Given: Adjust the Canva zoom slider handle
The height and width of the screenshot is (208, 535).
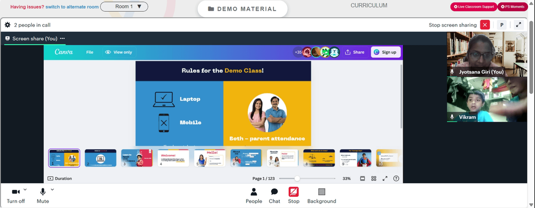Looking at the screenshot, I should 297,179.
